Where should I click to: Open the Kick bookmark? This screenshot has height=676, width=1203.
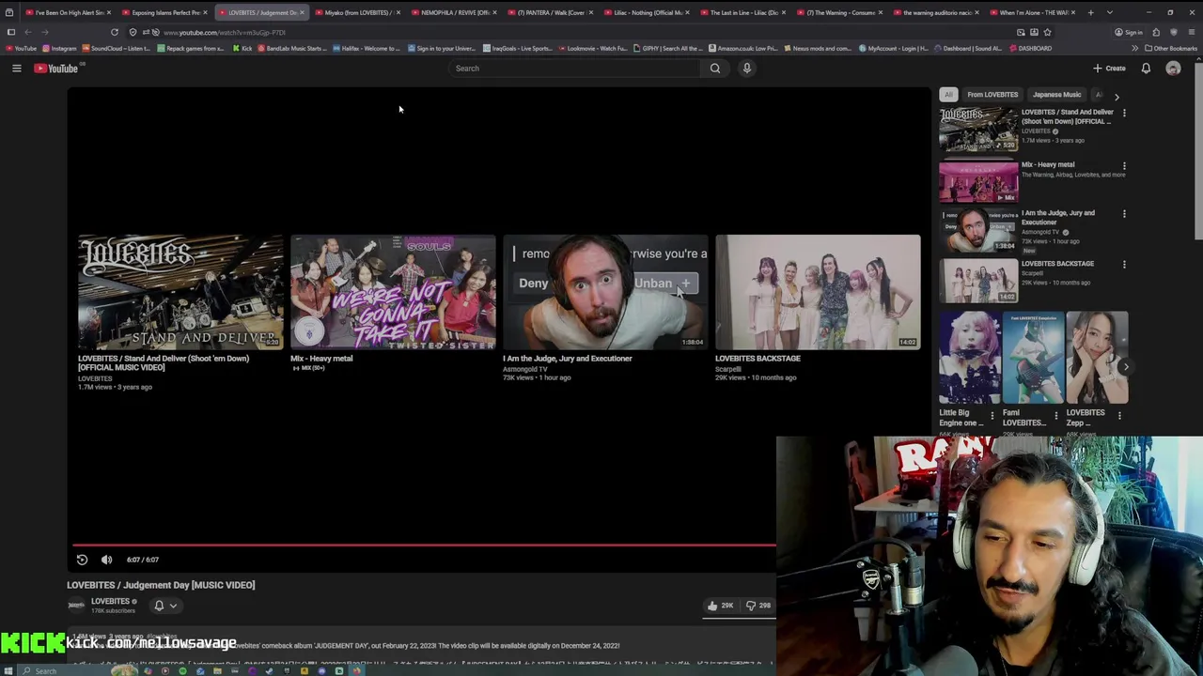(243, 48)
